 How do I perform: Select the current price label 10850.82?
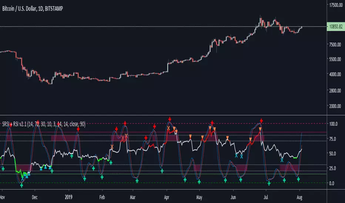(336, 27)
